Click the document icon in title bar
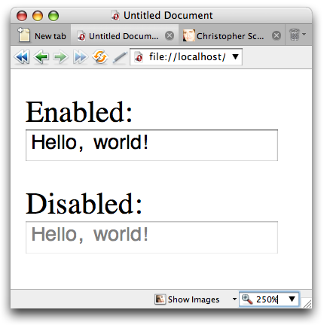Screen dimensions: 330x325 click(115, 16)
